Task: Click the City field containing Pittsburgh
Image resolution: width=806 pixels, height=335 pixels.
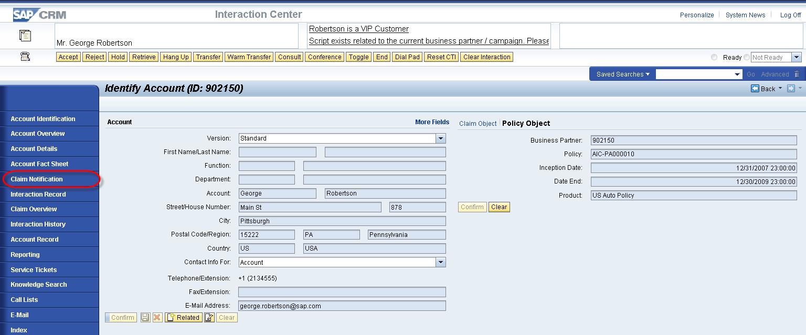Action: [x=342, y=221]
